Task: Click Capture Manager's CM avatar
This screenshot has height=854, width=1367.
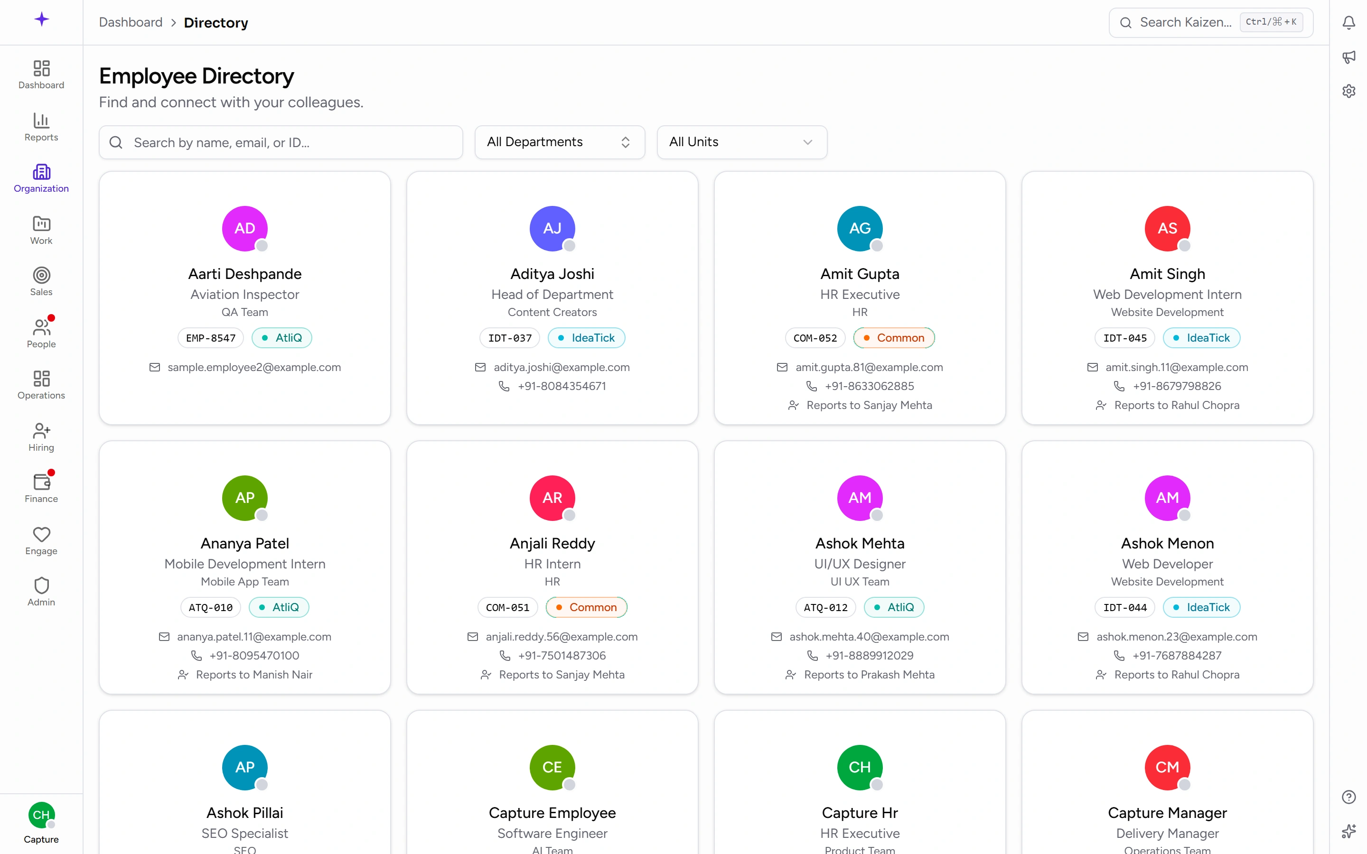Action: point(1167,767)
